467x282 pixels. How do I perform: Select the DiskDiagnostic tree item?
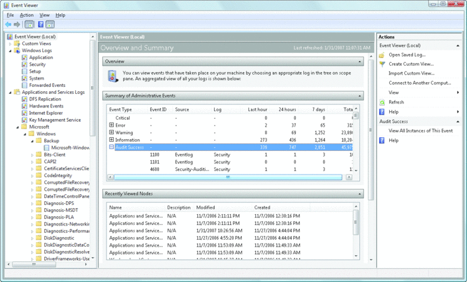pyautogui.click(x=59, y=238)
